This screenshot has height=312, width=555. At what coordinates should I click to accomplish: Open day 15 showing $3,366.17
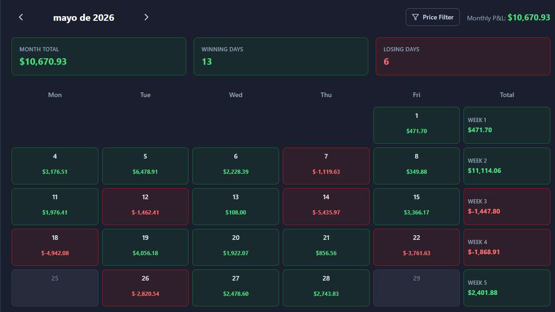click(x=417, y=206)
